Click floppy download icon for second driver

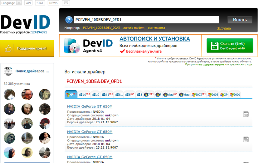(x=246, y=139)
